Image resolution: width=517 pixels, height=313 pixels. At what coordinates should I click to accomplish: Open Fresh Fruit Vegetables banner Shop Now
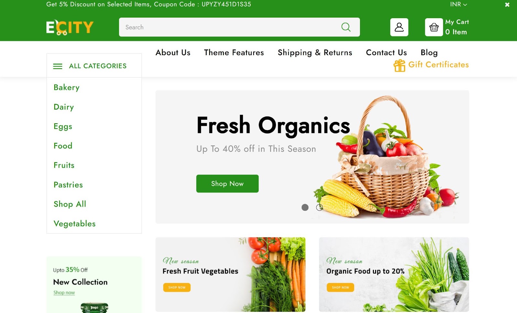(x=177, y=287)
